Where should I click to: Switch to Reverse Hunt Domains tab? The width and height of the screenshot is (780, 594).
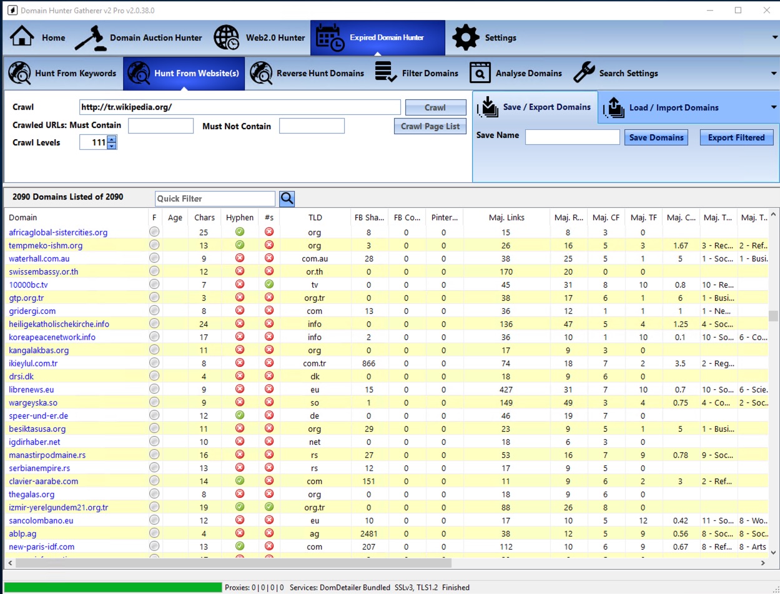pos(307,73)
